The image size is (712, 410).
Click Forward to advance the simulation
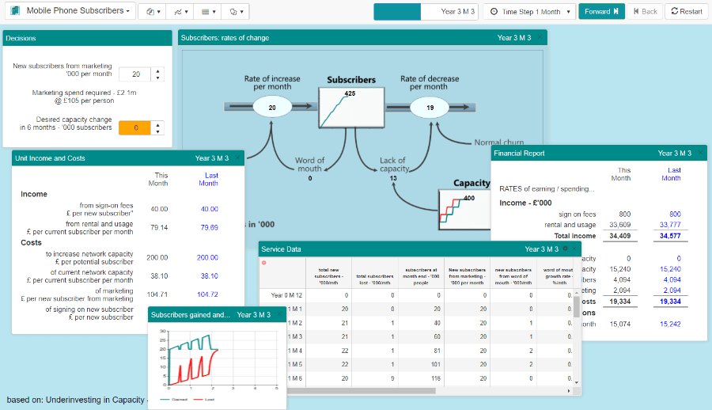pyautogui.click(x=601, y=12)
